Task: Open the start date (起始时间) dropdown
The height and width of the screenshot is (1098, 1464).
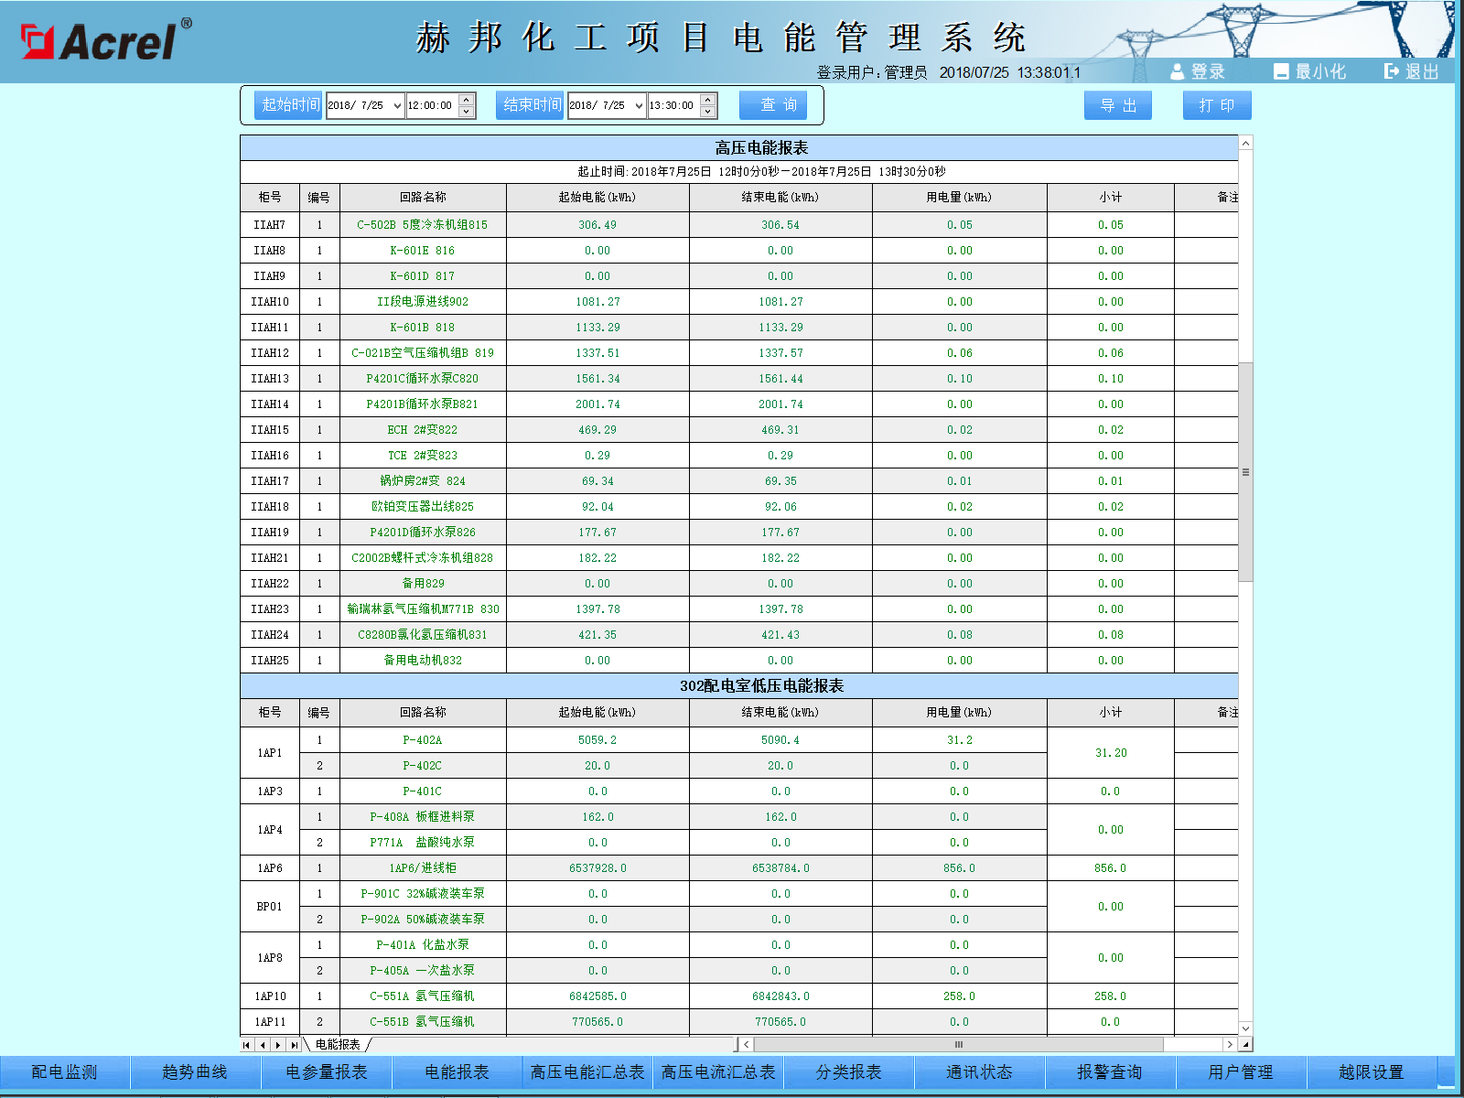Action: pos(398,105)
